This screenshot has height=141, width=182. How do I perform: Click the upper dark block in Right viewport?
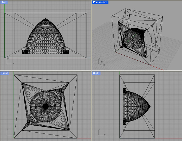pyautogui.click(x=124, y=91)
